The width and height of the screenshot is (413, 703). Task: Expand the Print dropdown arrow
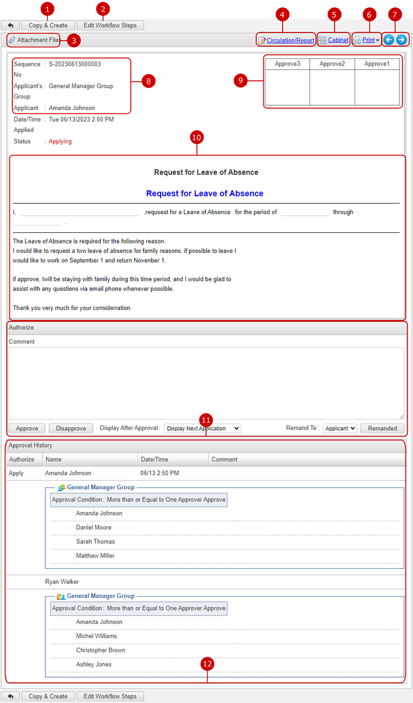(x=378, y=41)
